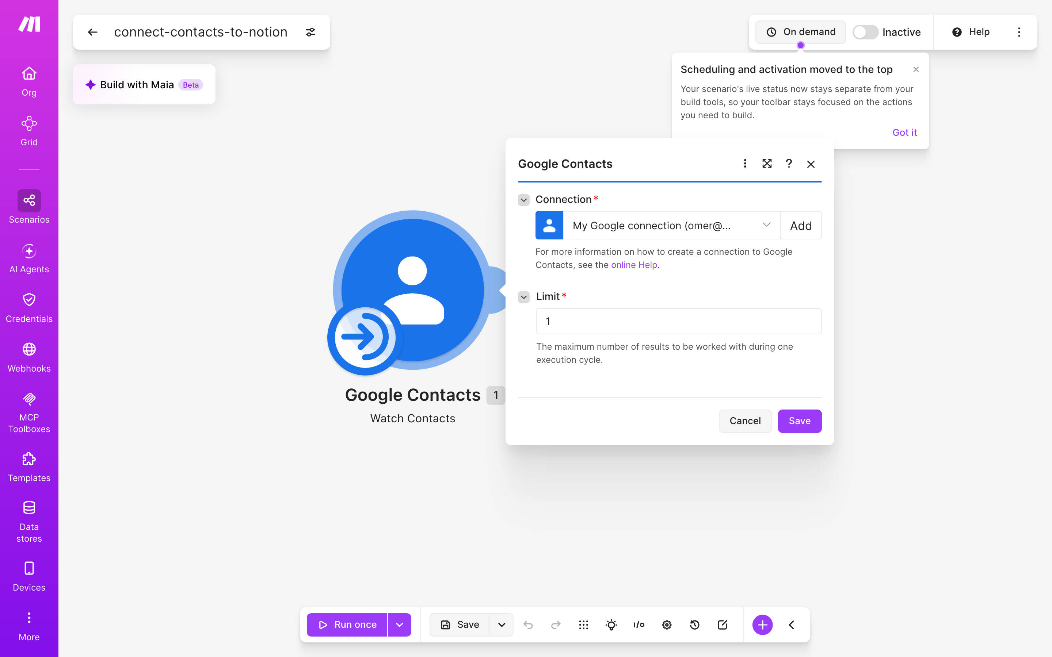Screen dimensions: 1052x657
Task: Open scenario settings sliders icon next to name
Action: (x=310, y=32)
